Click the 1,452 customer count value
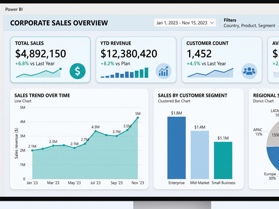This screenshot has height=209, width=279. [x=199, y=54]
